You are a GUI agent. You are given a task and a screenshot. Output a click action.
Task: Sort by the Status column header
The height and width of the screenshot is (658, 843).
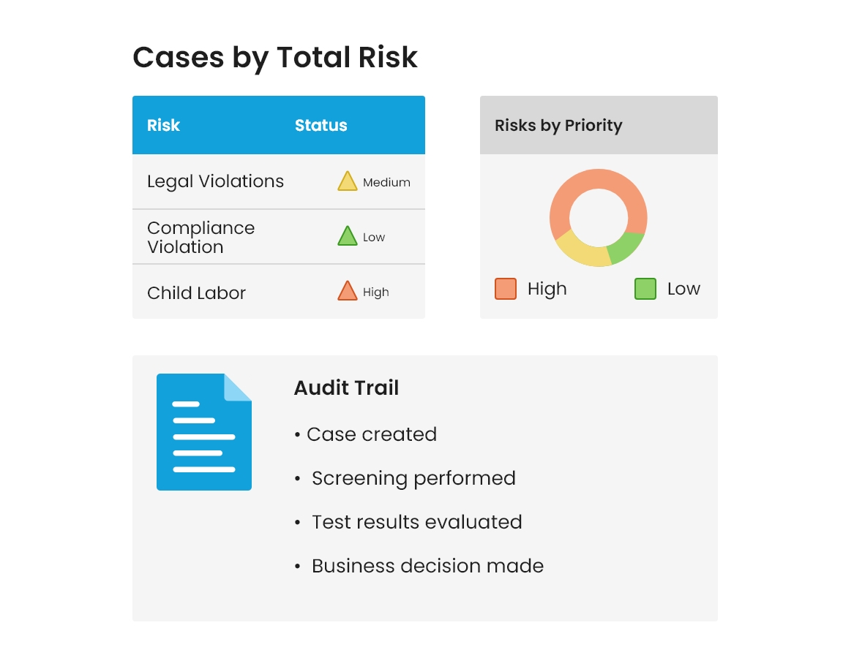[x=321, y=125]
